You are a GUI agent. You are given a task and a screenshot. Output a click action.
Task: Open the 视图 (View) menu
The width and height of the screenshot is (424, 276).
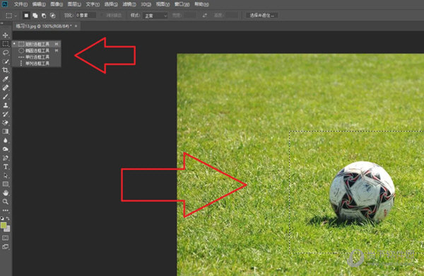(x=163, y=4)
